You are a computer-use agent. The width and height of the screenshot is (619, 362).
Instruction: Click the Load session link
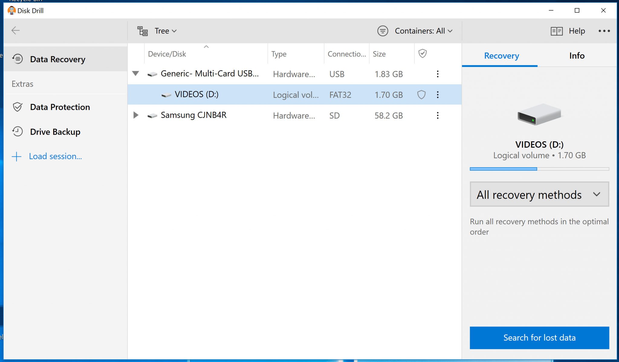click(x=55, y=156)
